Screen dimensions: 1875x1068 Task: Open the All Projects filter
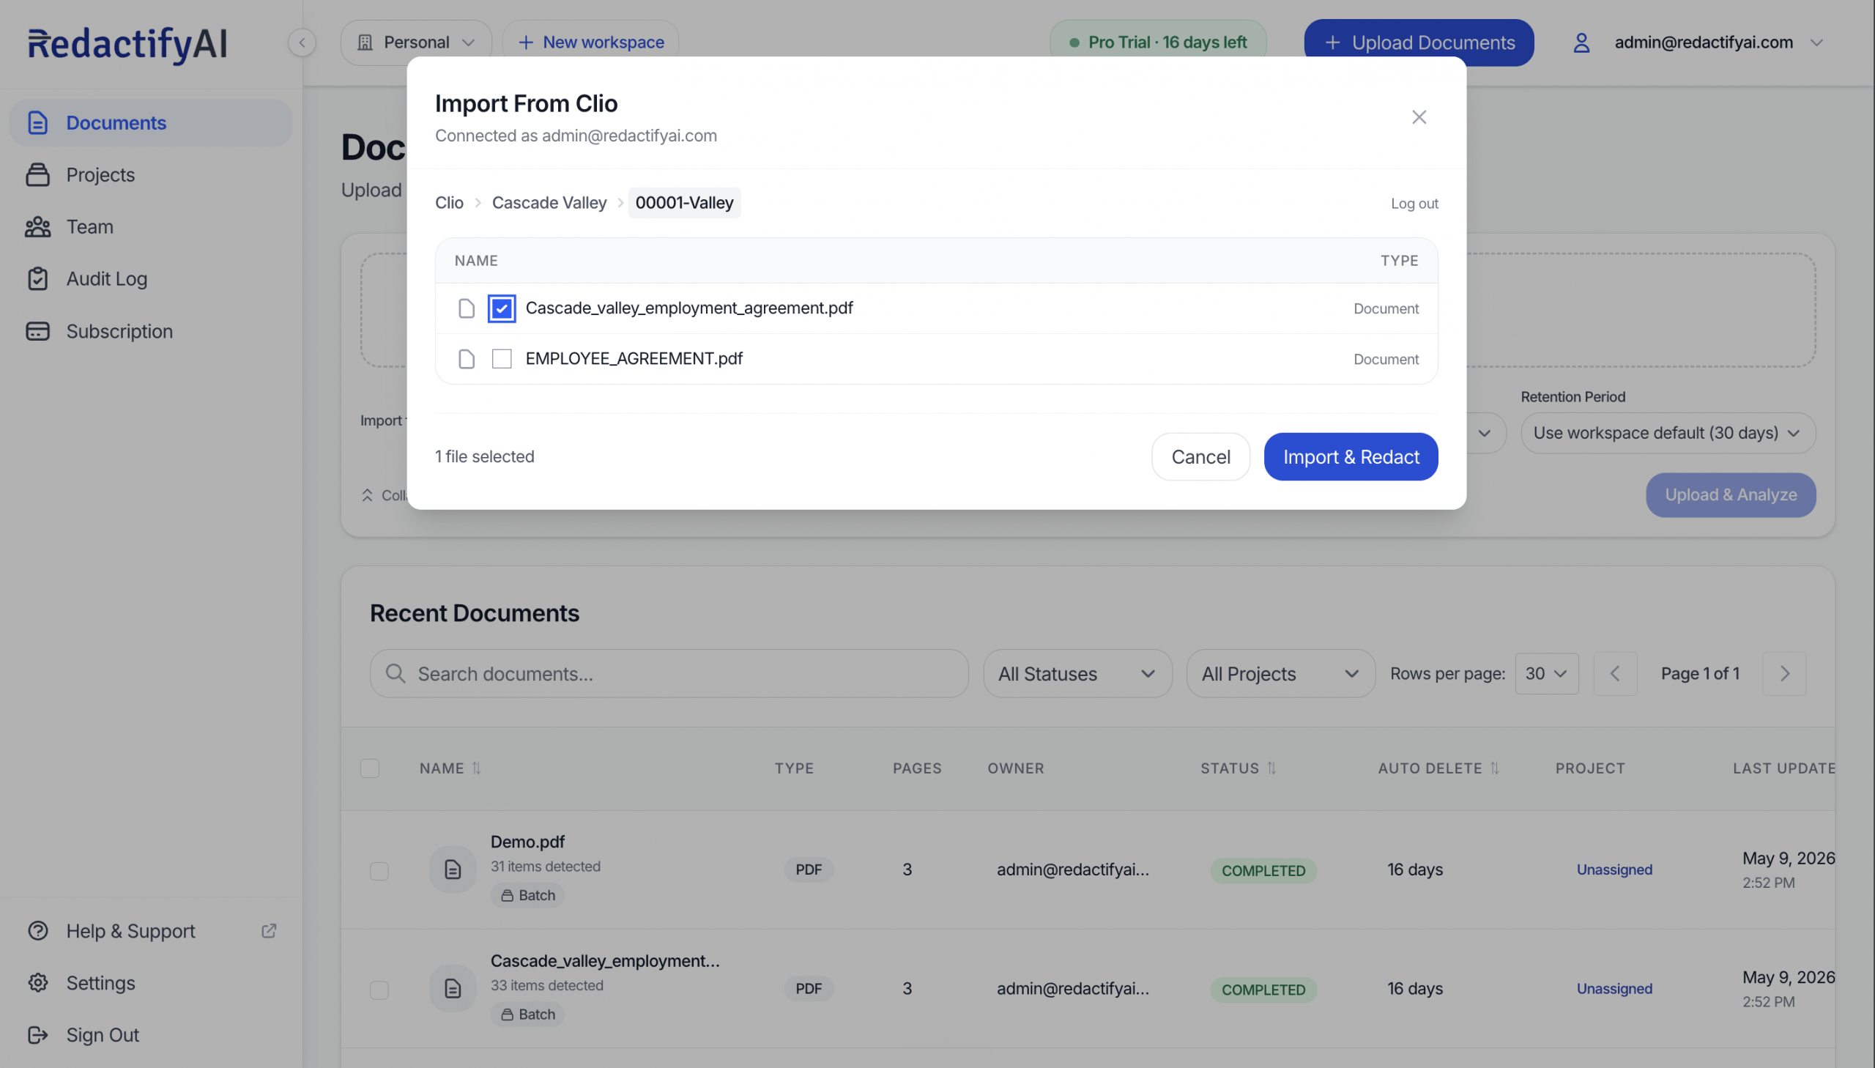(1280, 673)
